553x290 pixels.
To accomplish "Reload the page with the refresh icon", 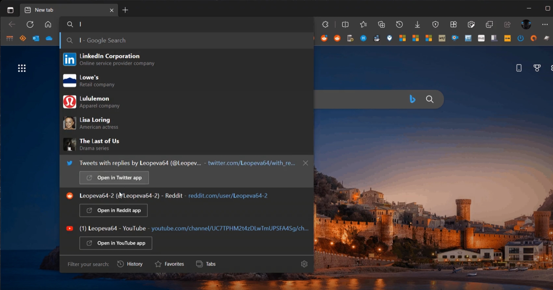I will click(x=30, y=24).
